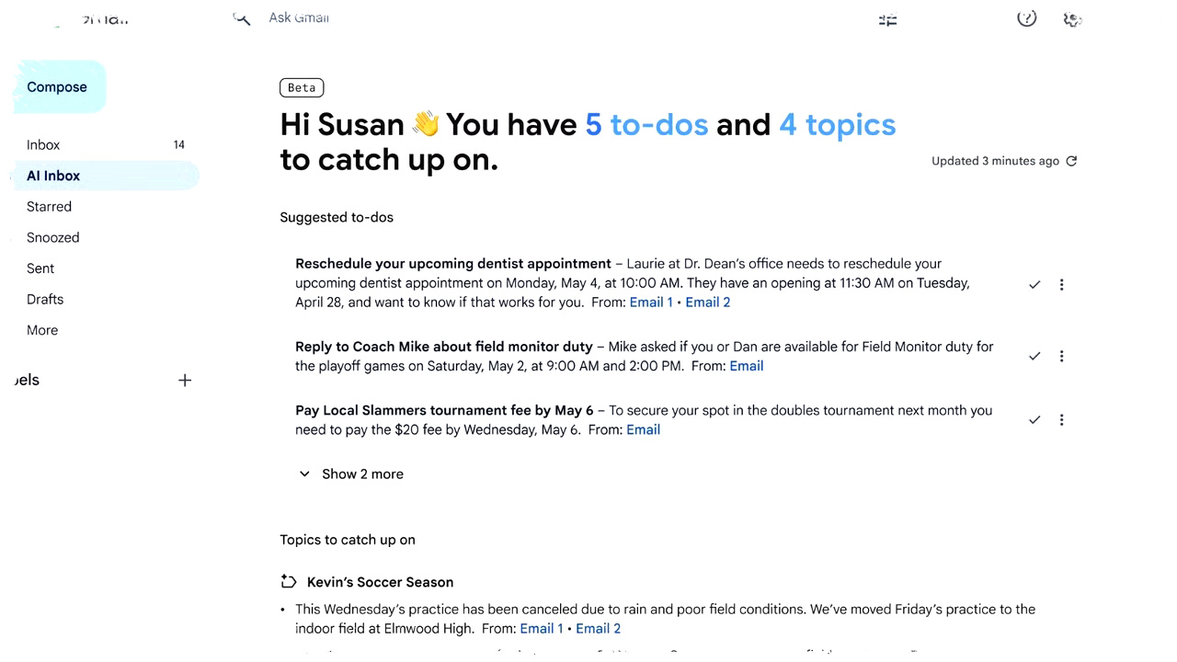Open the Drafts folder
The image size is (1177, 662).
click(45, 300)
